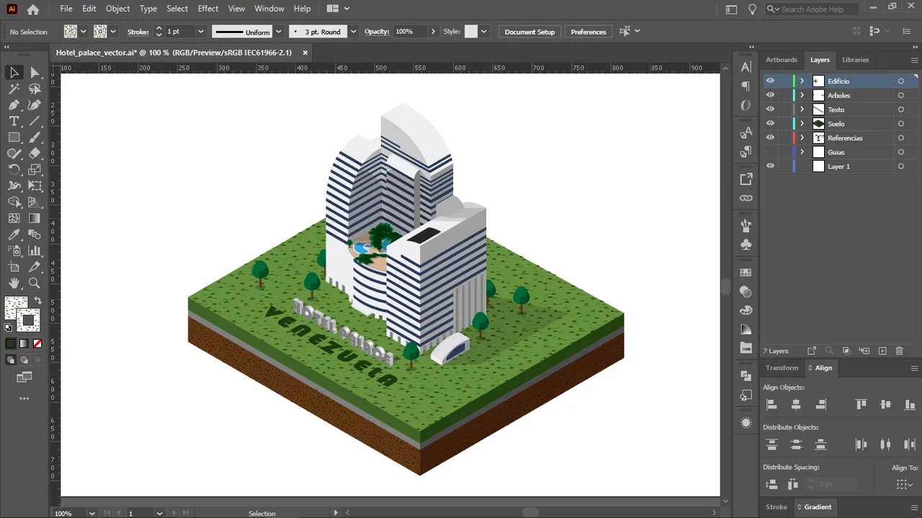Select the Hand tool
The height and width of the screenshot is (518, 922).
14,283
